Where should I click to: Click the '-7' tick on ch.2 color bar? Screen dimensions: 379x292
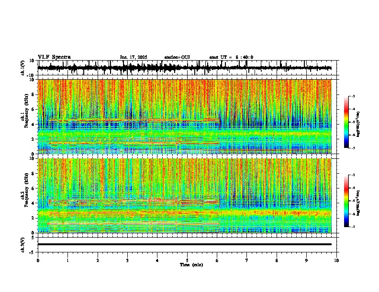(353, 227)
